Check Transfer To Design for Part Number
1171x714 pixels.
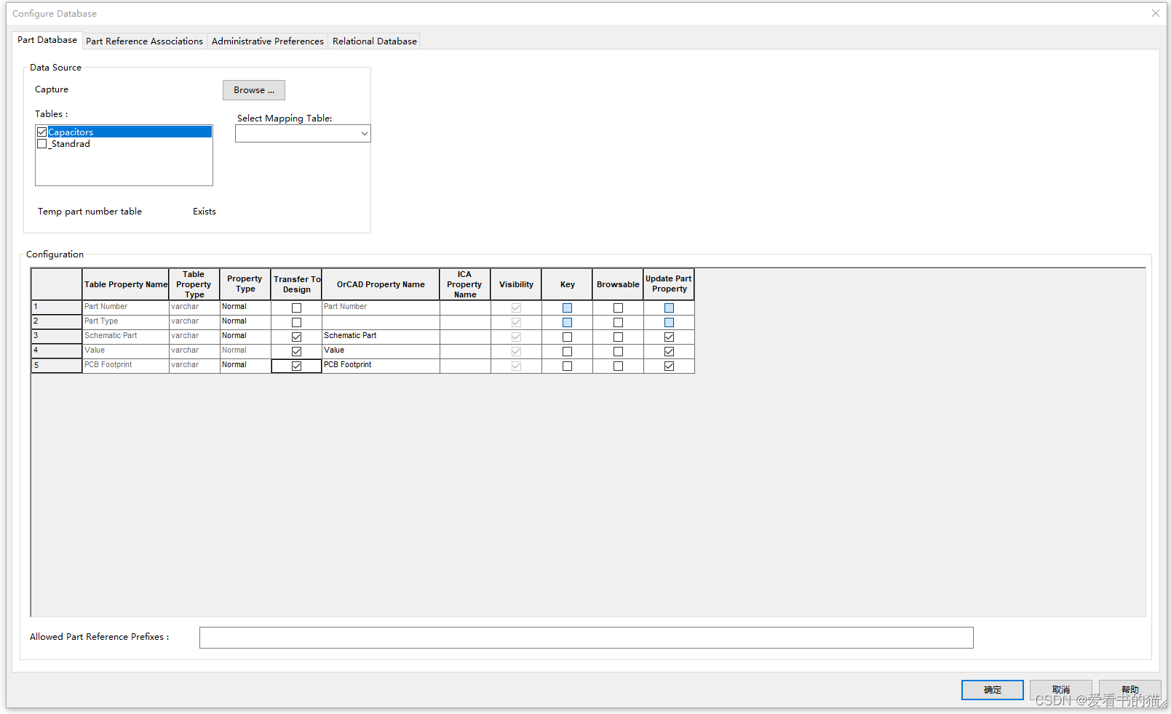pyautogui.click(x=296, y=307)
